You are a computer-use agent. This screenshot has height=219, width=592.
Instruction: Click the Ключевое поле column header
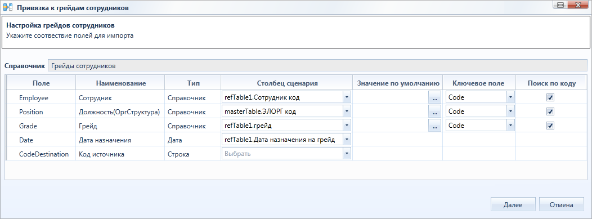pyautogui.click(x=479, y=83)
